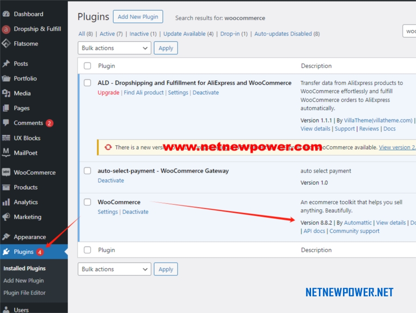Filter plugins by Drop-in (1)
Viewport: 416px width, 313px height.
pyautogui.click(x=234, y=34)
